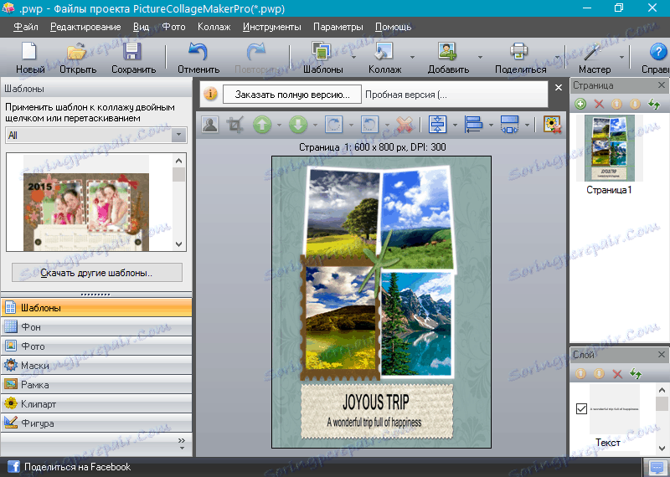The image size is (670, 477).
Task: Click the JOYOUS TRIP title text
Action: pos(375,402)
